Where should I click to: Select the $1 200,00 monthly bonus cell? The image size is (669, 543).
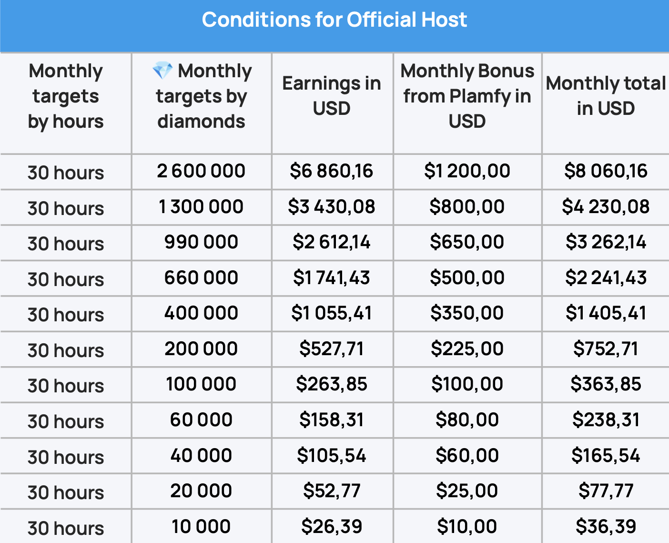pos(467,171)
